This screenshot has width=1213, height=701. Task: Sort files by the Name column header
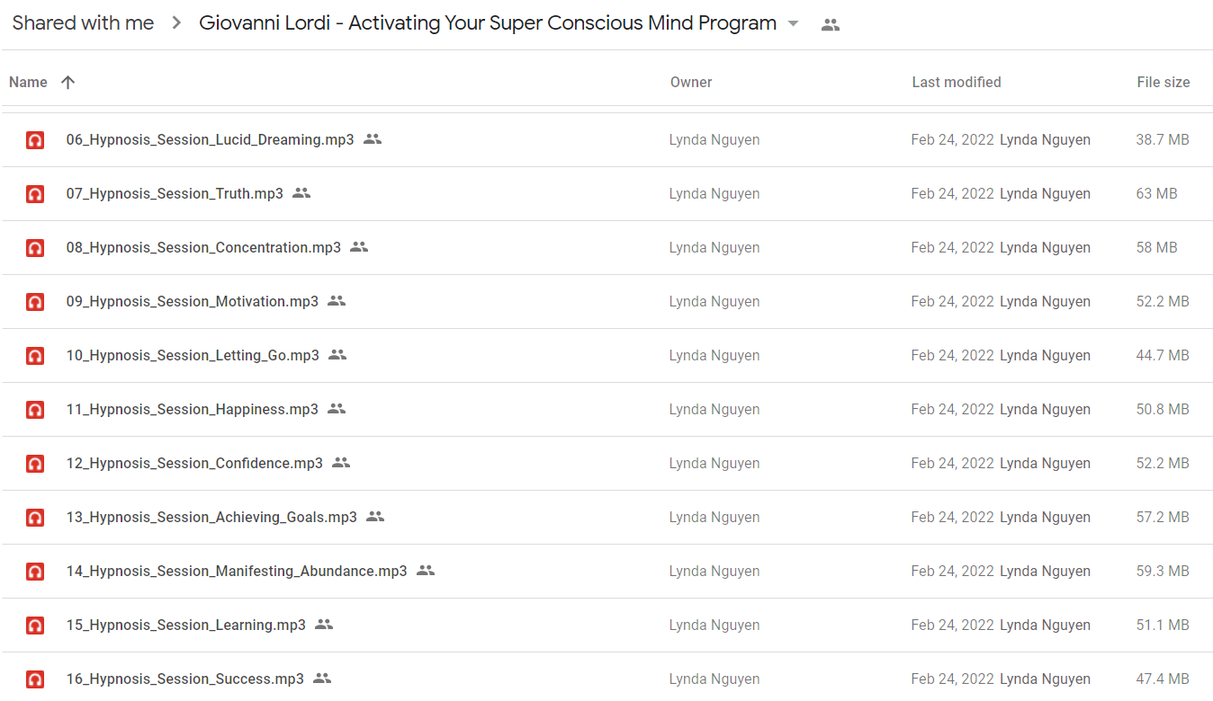(28, 82)
